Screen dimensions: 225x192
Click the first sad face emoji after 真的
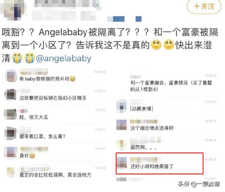click(156, 45)
